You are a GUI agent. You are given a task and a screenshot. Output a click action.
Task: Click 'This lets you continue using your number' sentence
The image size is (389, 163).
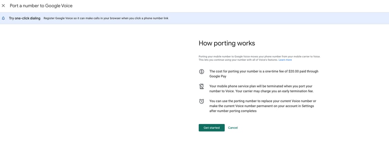[238, 60]
